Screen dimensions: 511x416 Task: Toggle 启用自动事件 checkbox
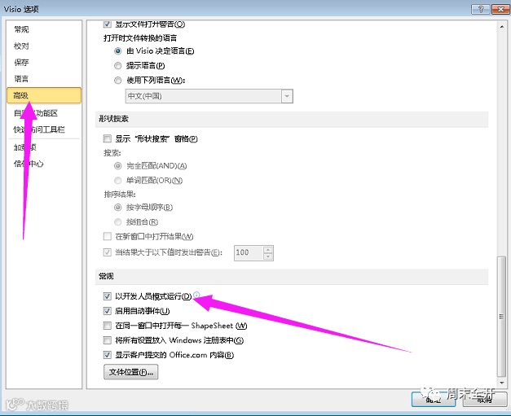pyautogui.click(x=108, y=311)
